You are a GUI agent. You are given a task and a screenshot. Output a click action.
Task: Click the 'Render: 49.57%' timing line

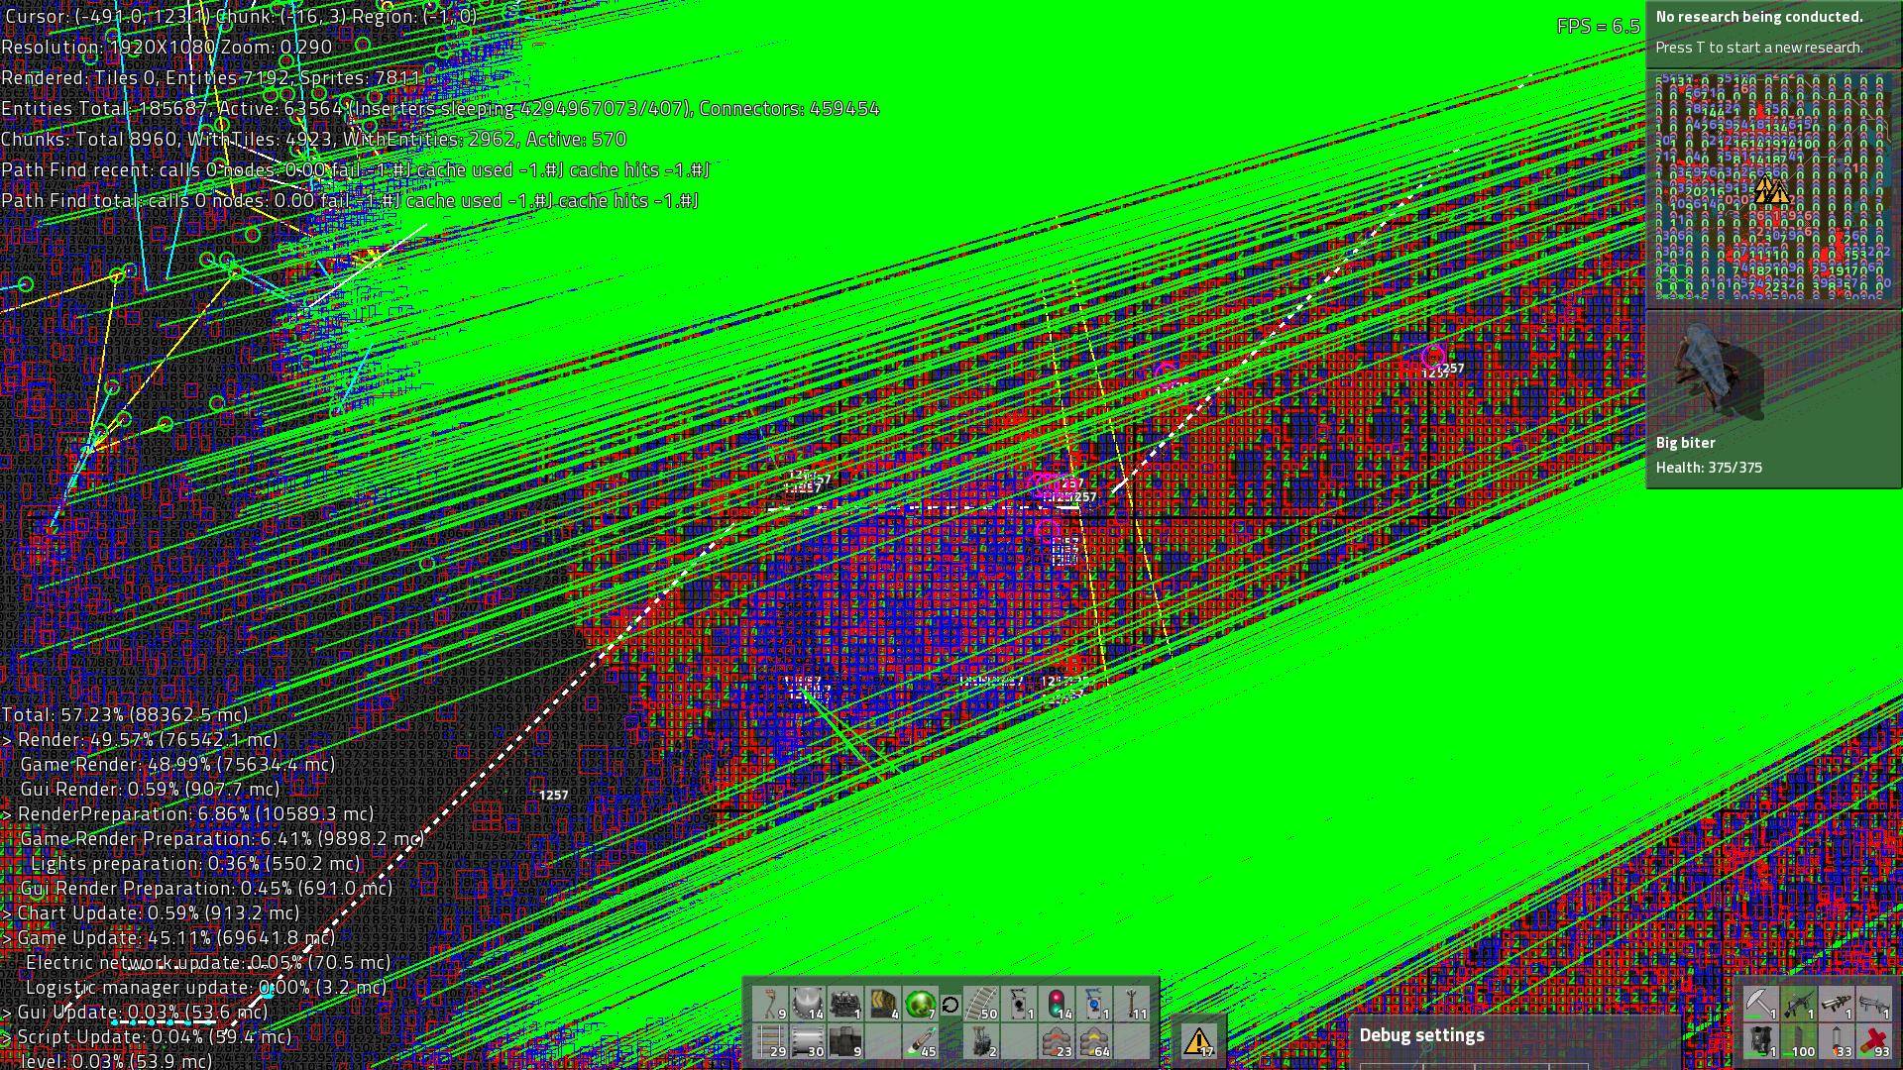140,739
